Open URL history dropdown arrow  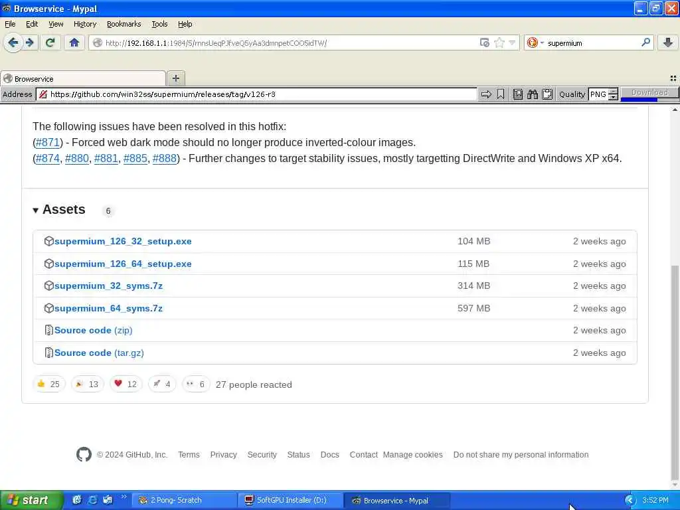point(512,42)
